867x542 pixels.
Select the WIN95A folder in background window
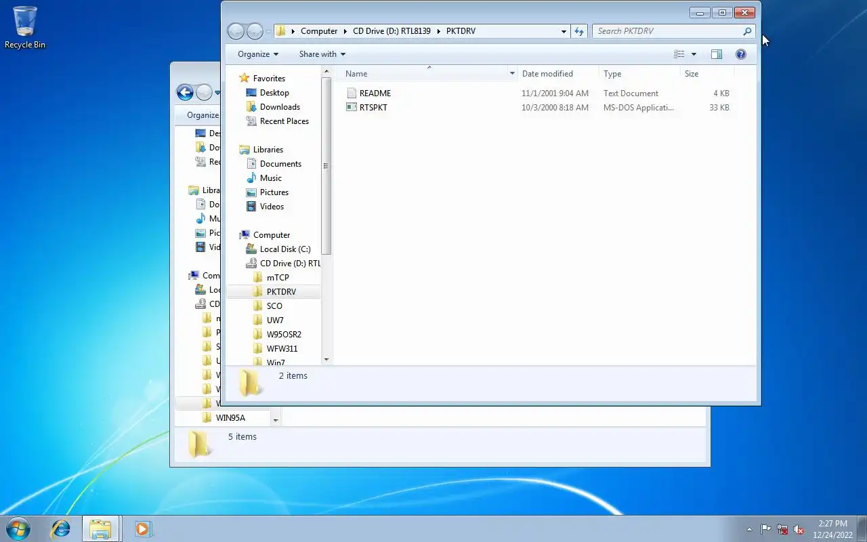tap(230, 418)
